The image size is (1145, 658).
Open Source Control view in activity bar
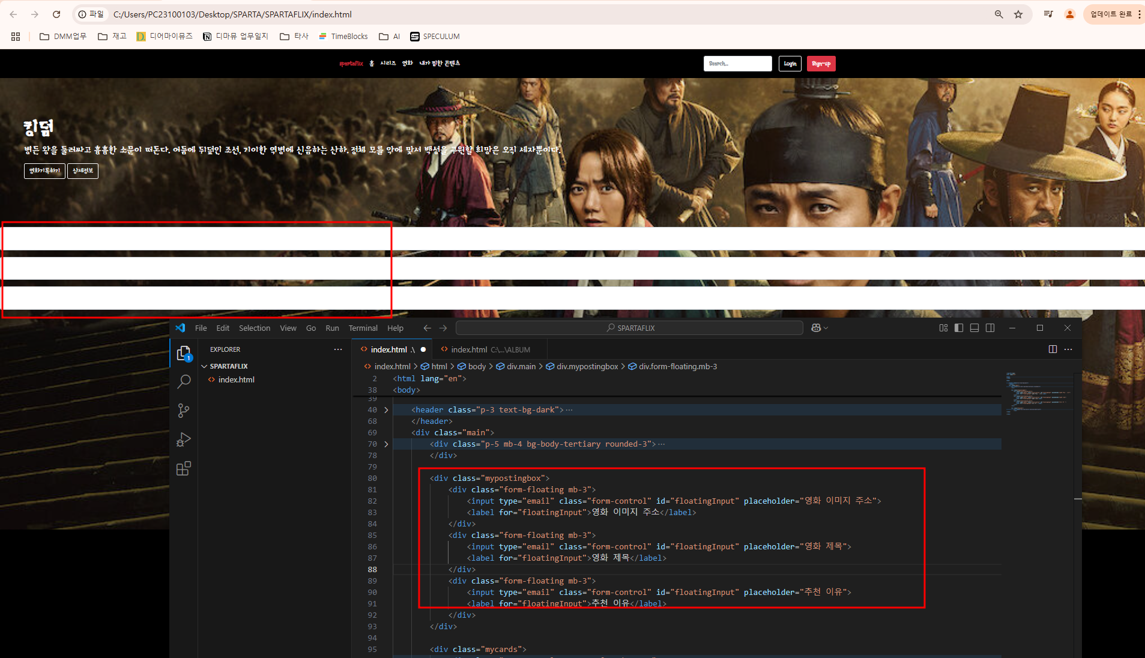pos(184,411)
